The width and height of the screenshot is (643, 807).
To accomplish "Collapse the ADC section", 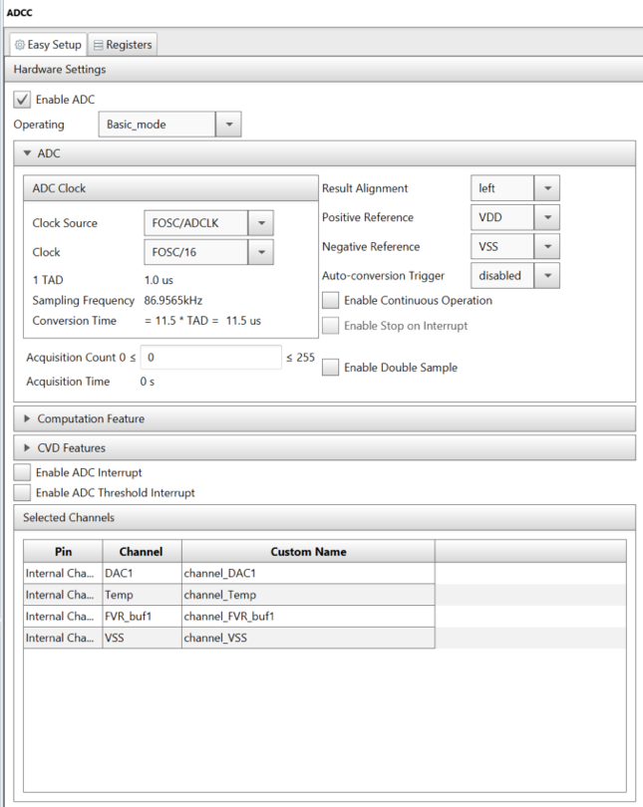I will coord(27,153).
